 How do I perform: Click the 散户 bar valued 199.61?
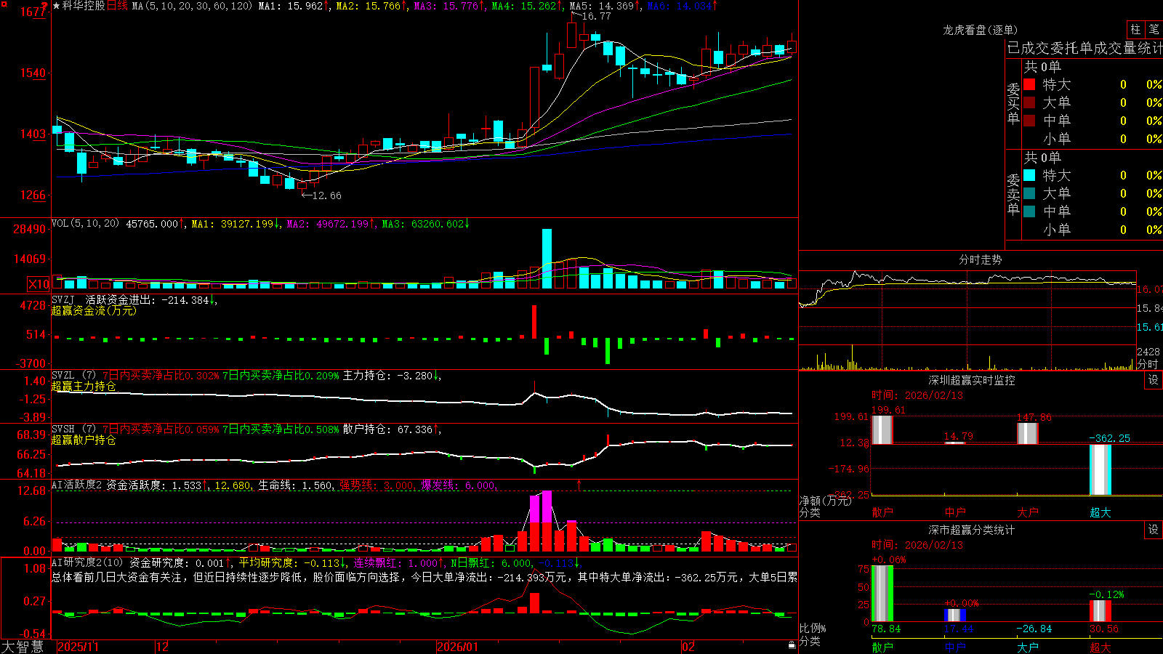point(882,429)
